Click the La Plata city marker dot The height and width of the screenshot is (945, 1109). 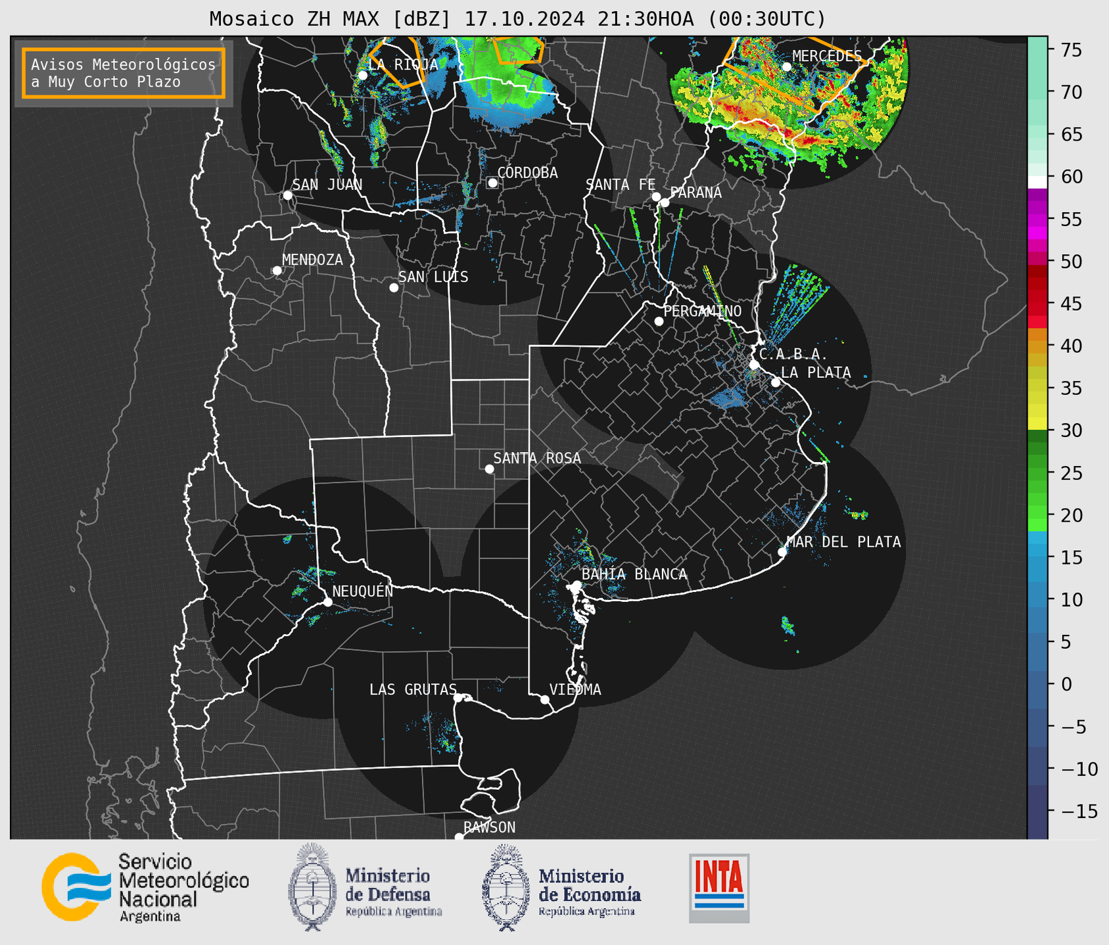(776, 382)
